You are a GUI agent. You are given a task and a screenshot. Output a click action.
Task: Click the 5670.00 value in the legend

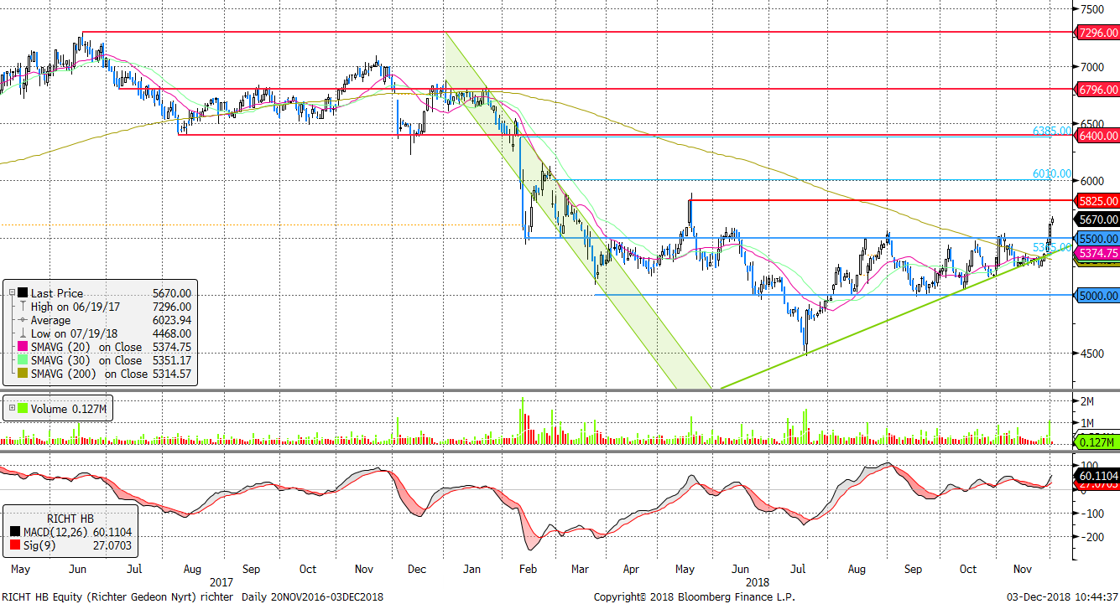click(x=171, y=293)
